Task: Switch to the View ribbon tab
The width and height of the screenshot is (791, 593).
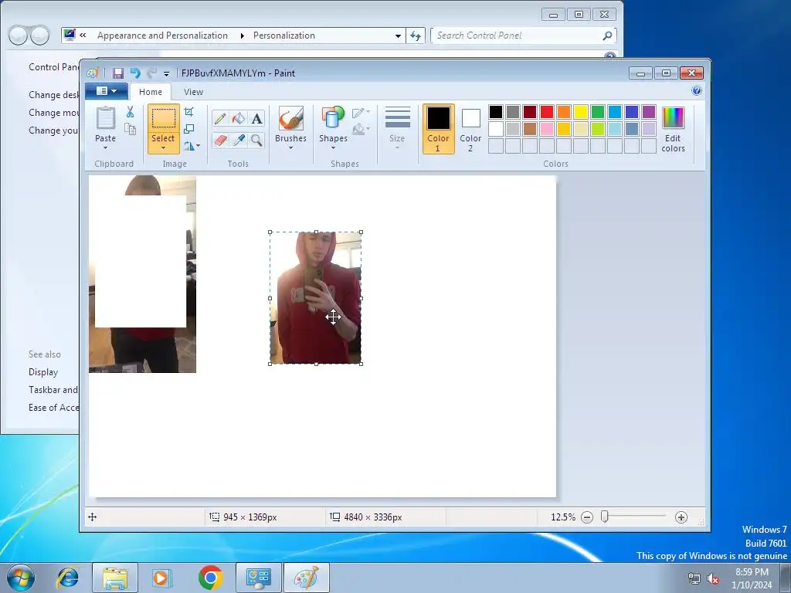Action: [x=193, y=92]
